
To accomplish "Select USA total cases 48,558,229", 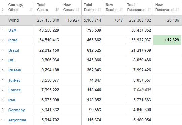I will pyautogui.click(x=49, y=30).
